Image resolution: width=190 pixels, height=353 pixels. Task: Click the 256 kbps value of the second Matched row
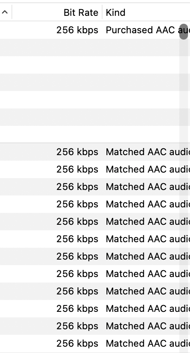[x=77, y=169]
